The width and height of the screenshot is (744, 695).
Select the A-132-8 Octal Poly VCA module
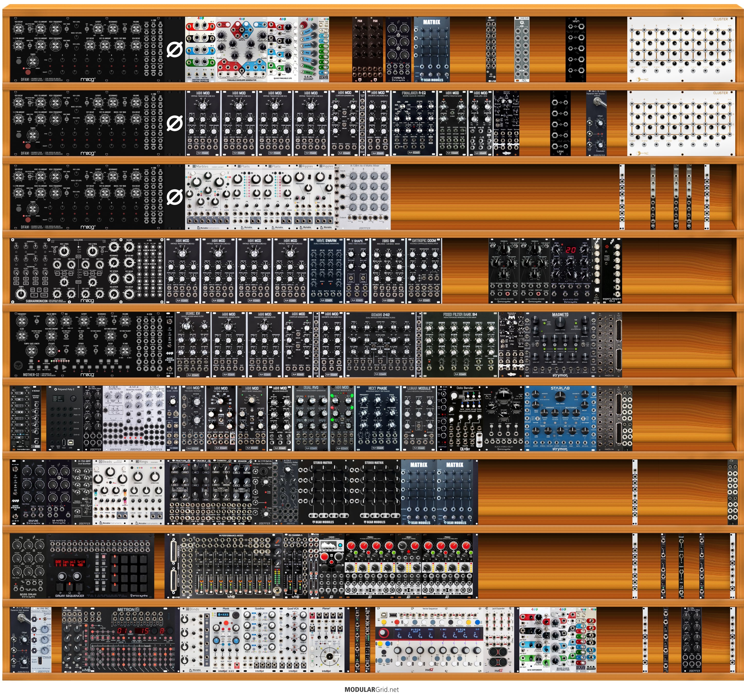(x=113, y=418)
